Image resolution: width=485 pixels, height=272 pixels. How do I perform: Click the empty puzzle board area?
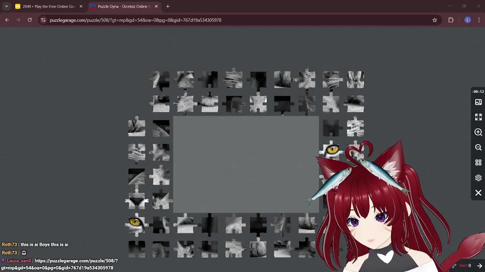pyautogui.click(x=246, y=165)
